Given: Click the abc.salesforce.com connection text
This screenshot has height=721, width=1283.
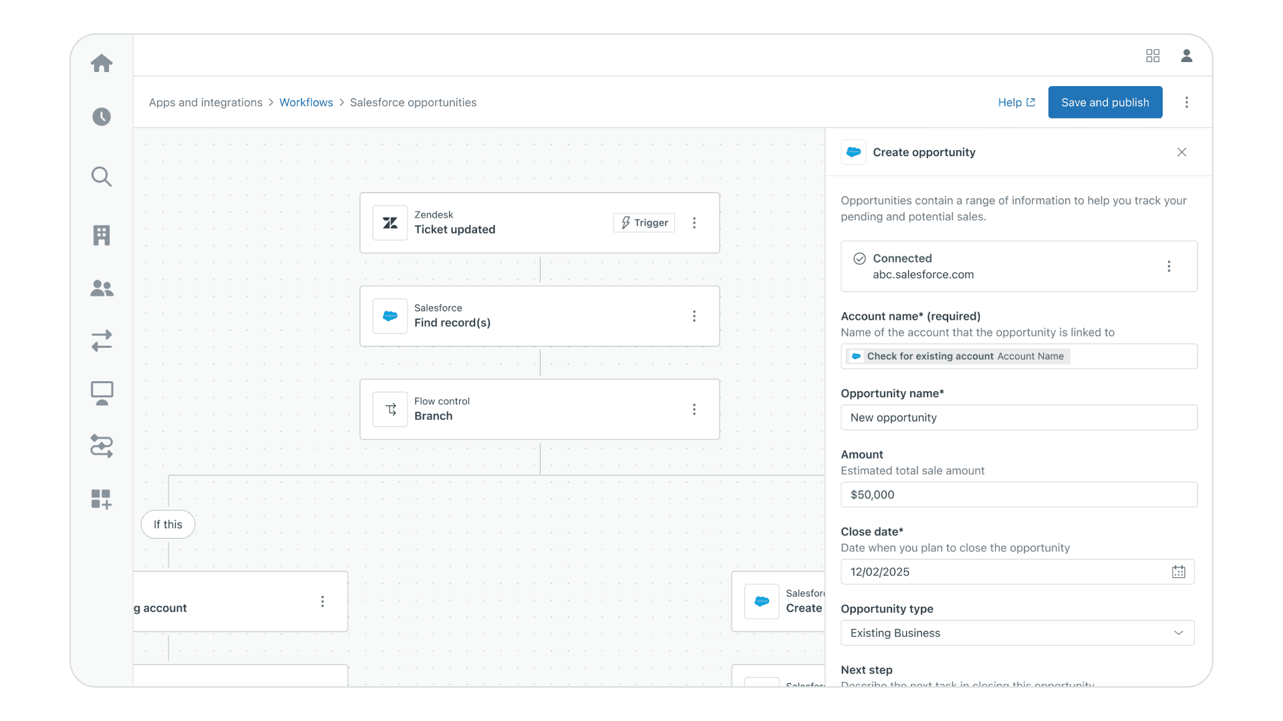Looking at the screenshot, I should click(x=923, y=274).
